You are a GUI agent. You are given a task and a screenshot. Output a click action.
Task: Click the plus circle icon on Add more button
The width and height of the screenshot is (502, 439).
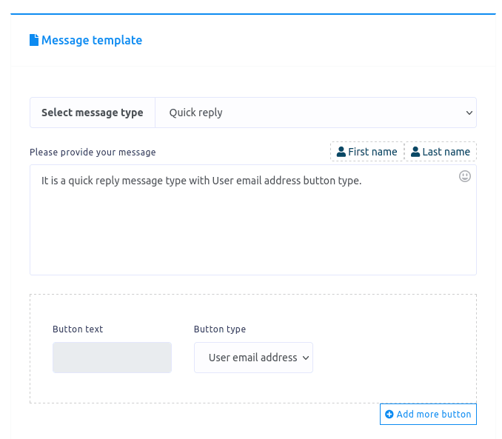point(389,415)
